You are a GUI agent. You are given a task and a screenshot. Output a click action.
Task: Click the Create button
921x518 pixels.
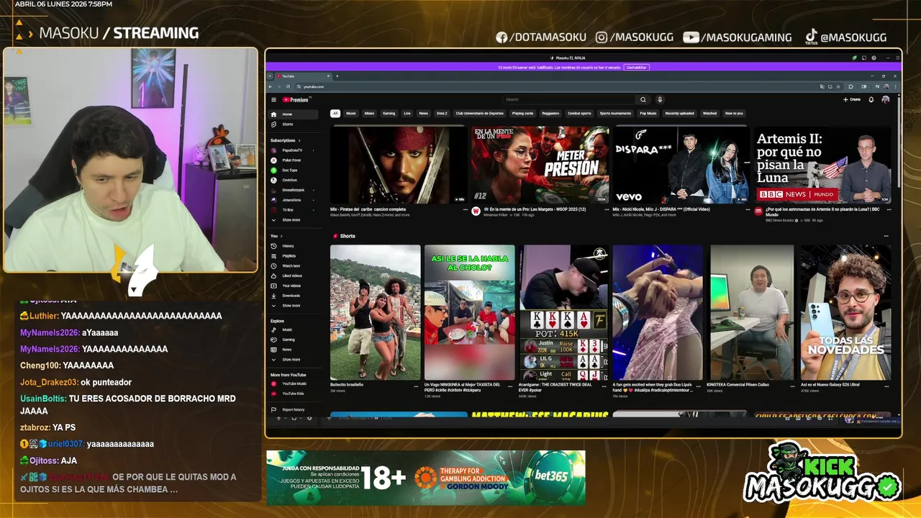(x=851, y=100)
